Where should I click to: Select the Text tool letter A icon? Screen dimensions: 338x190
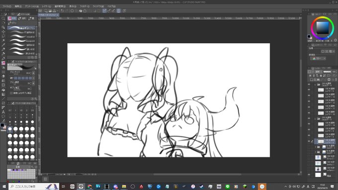click(x=3, y=112)
